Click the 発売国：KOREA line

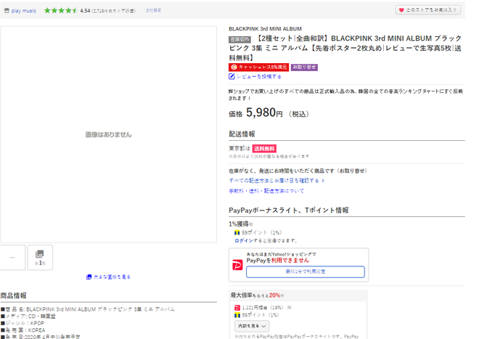(23, 330)
